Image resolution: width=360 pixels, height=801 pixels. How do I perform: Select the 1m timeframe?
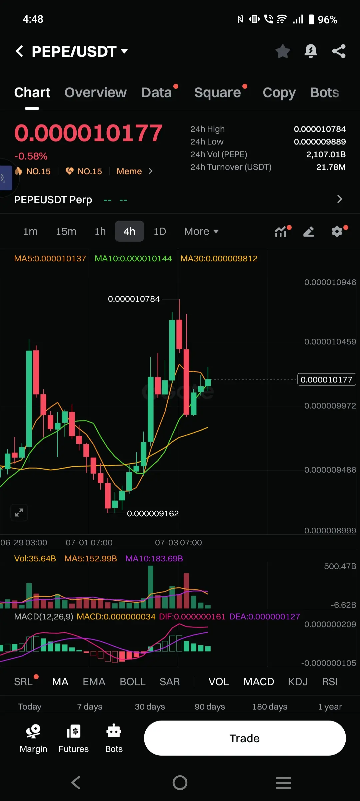click(x=30, y=231)
